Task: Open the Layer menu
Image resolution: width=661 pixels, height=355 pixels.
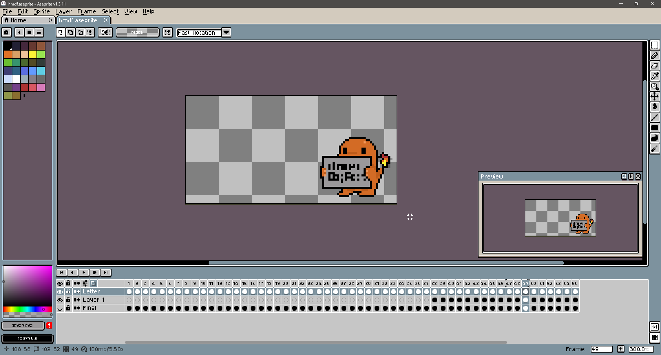Action: (x=64, y=11)
